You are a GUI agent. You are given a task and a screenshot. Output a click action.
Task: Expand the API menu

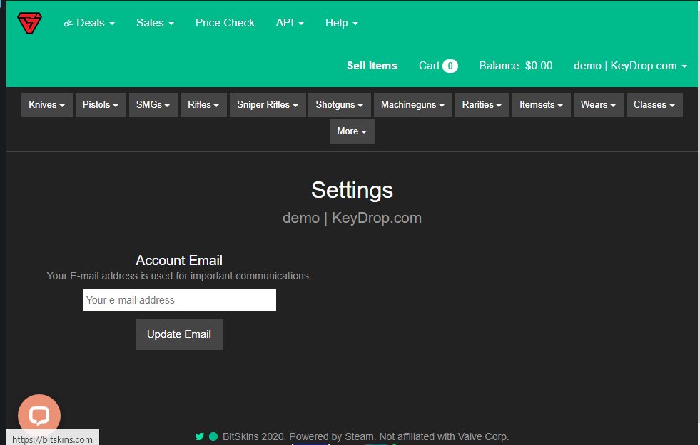[x=290, y=23]
